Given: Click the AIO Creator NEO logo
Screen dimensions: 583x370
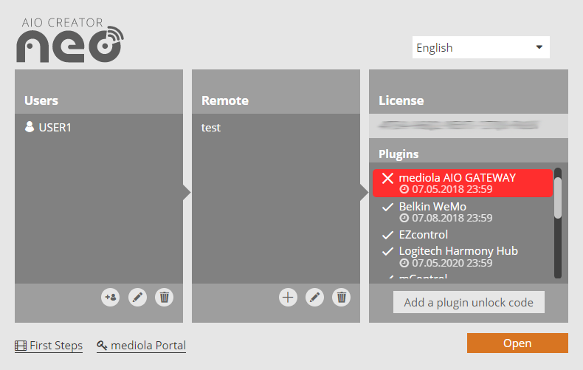Looking at the screenshot, I should (x=70, y=39).
